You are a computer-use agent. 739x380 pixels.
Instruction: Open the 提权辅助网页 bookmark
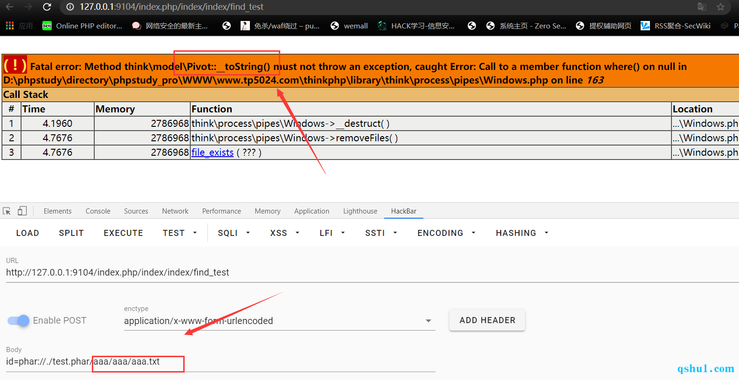click(603, 26)
